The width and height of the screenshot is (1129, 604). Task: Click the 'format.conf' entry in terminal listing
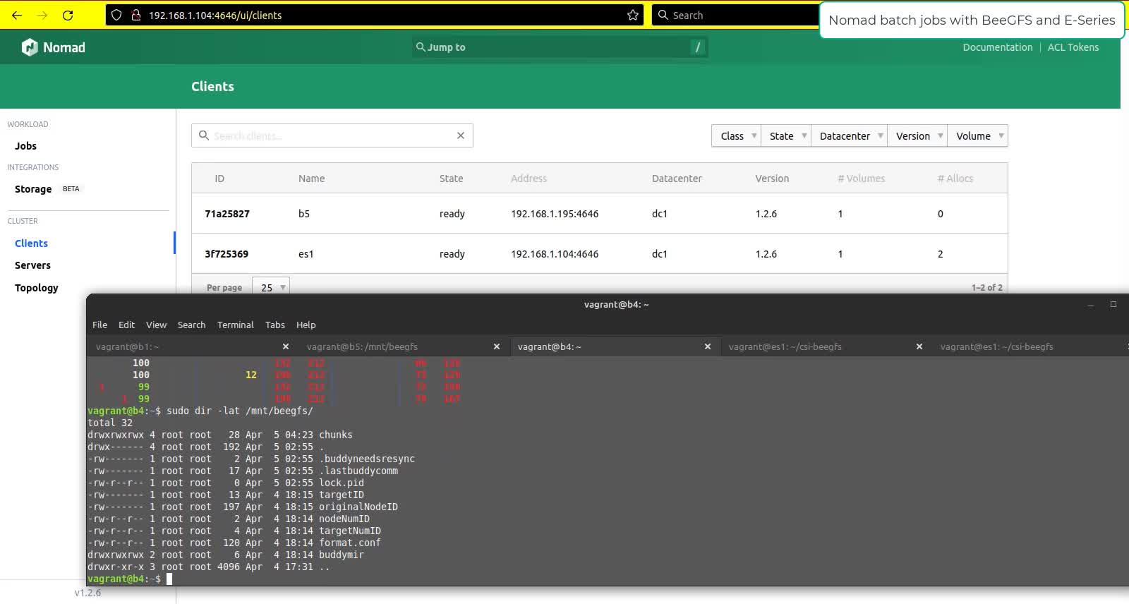(350, 543)
